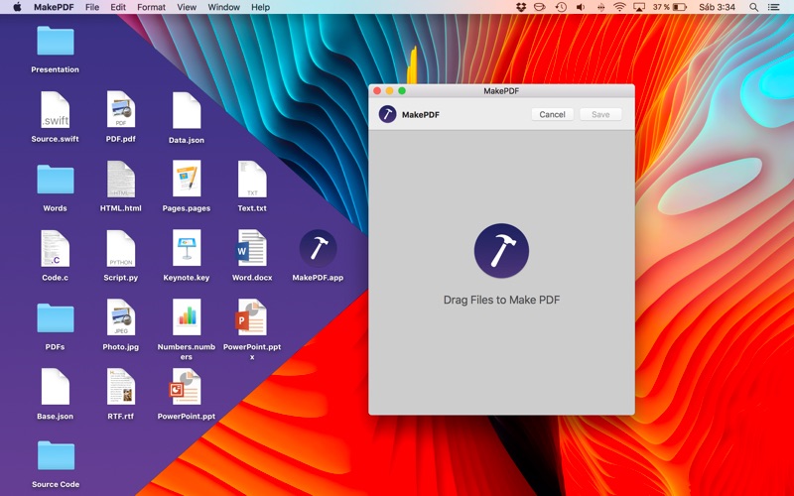Zoom the MakePDF window with green button

(x=402, y=90)
